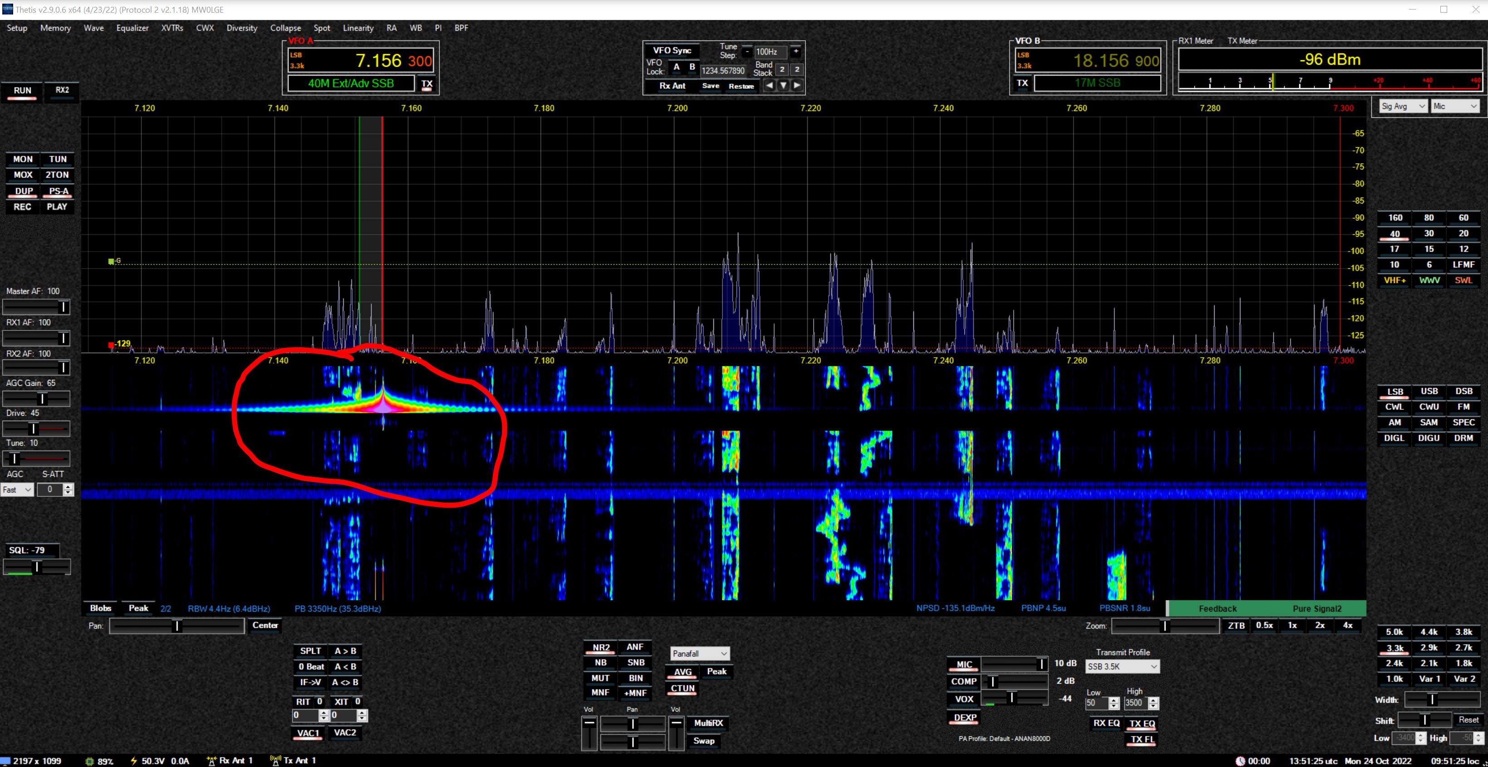Select the 20 meter band button
Image resolution: width=1488 pixels, height=767 pixels.
pyautogui.click(x=1463, y=233)
